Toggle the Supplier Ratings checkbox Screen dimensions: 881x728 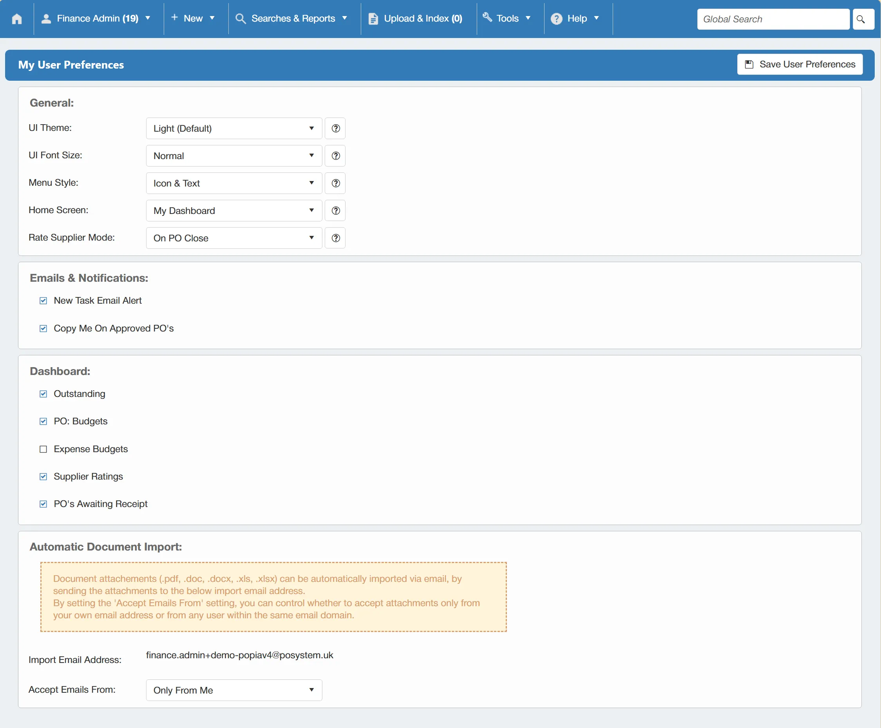(x=43, y=476)
